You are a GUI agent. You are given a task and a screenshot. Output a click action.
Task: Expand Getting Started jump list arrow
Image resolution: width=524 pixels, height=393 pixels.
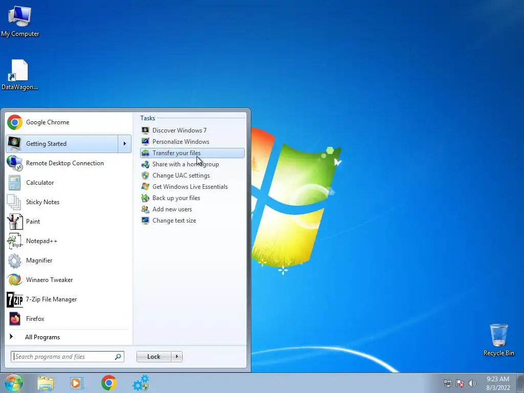coord(125,144)
